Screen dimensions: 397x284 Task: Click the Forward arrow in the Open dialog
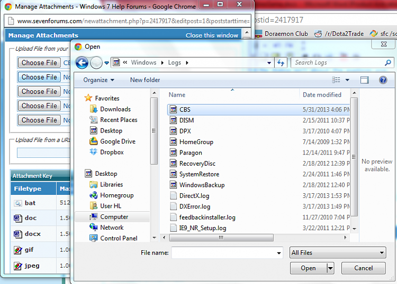pos(96,63)
